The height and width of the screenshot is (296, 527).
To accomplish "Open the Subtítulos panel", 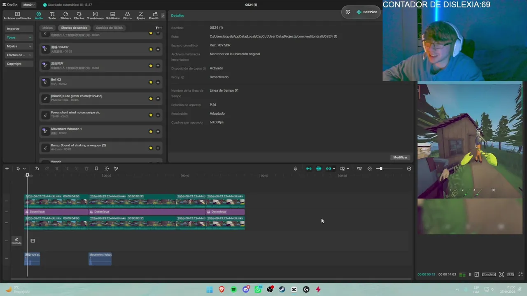I will pyautogui.click(x=113, y=16).
